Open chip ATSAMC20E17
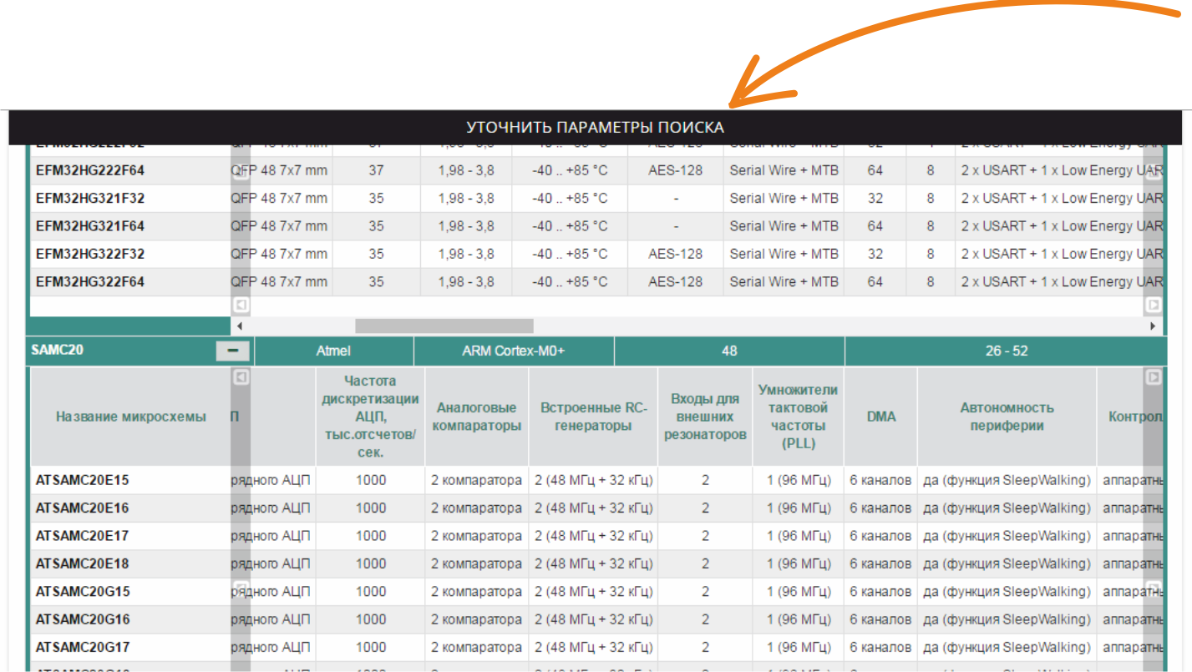This screenshot has width=1192, height=672. [x=83, y=536]
